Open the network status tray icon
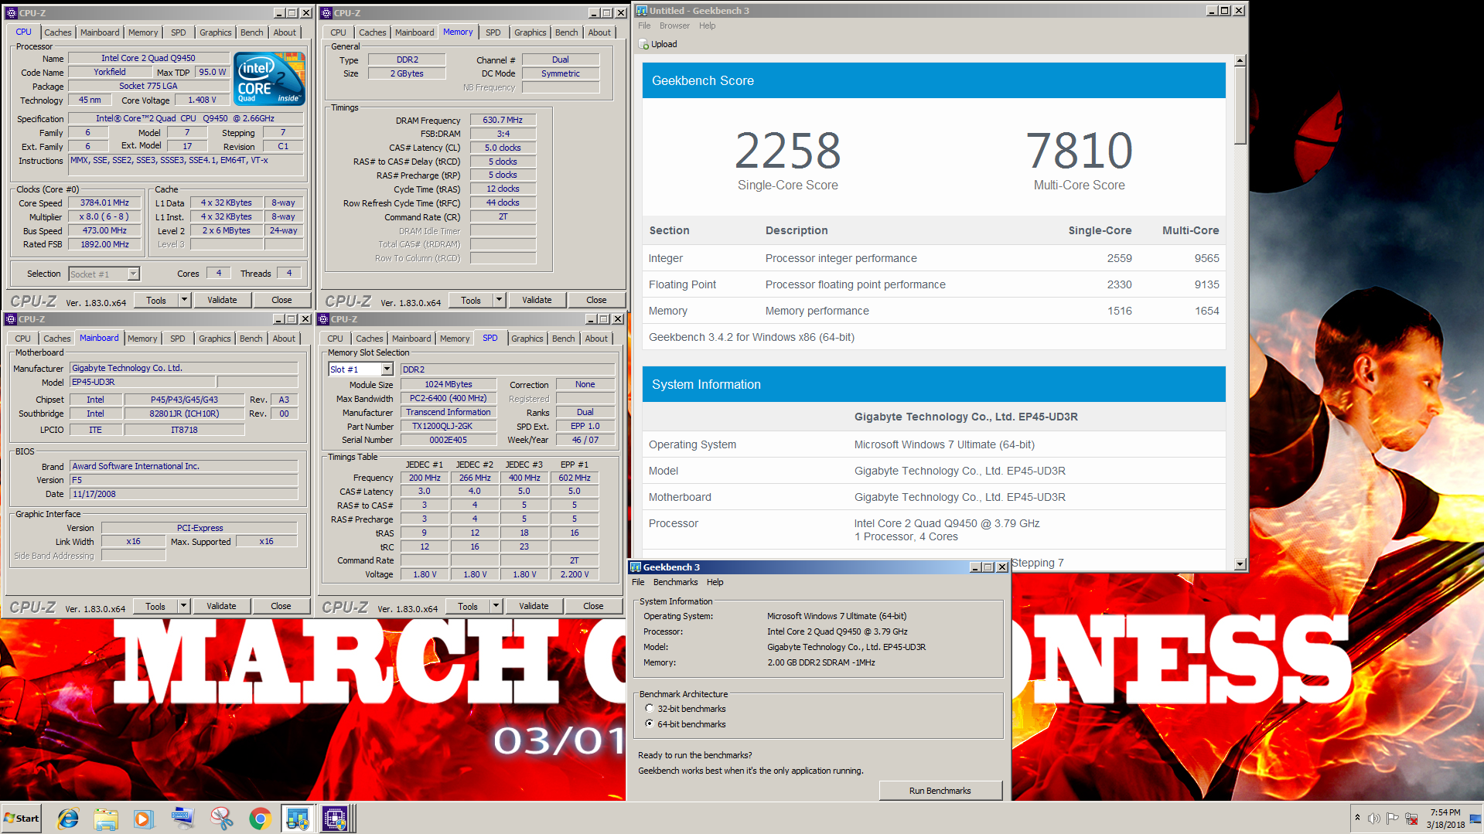The image size is (1484, 834). (1411, 819)
